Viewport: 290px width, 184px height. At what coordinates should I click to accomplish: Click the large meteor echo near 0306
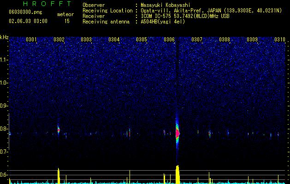(178, 133)
